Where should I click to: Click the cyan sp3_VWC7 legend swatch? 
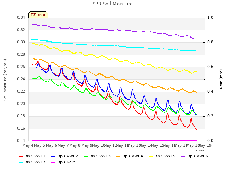[x=21, y=163]
